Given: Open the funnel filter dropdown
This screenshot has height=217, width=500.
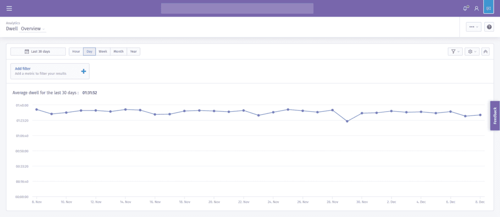Looking at the screenshot, I should point(455,51).
